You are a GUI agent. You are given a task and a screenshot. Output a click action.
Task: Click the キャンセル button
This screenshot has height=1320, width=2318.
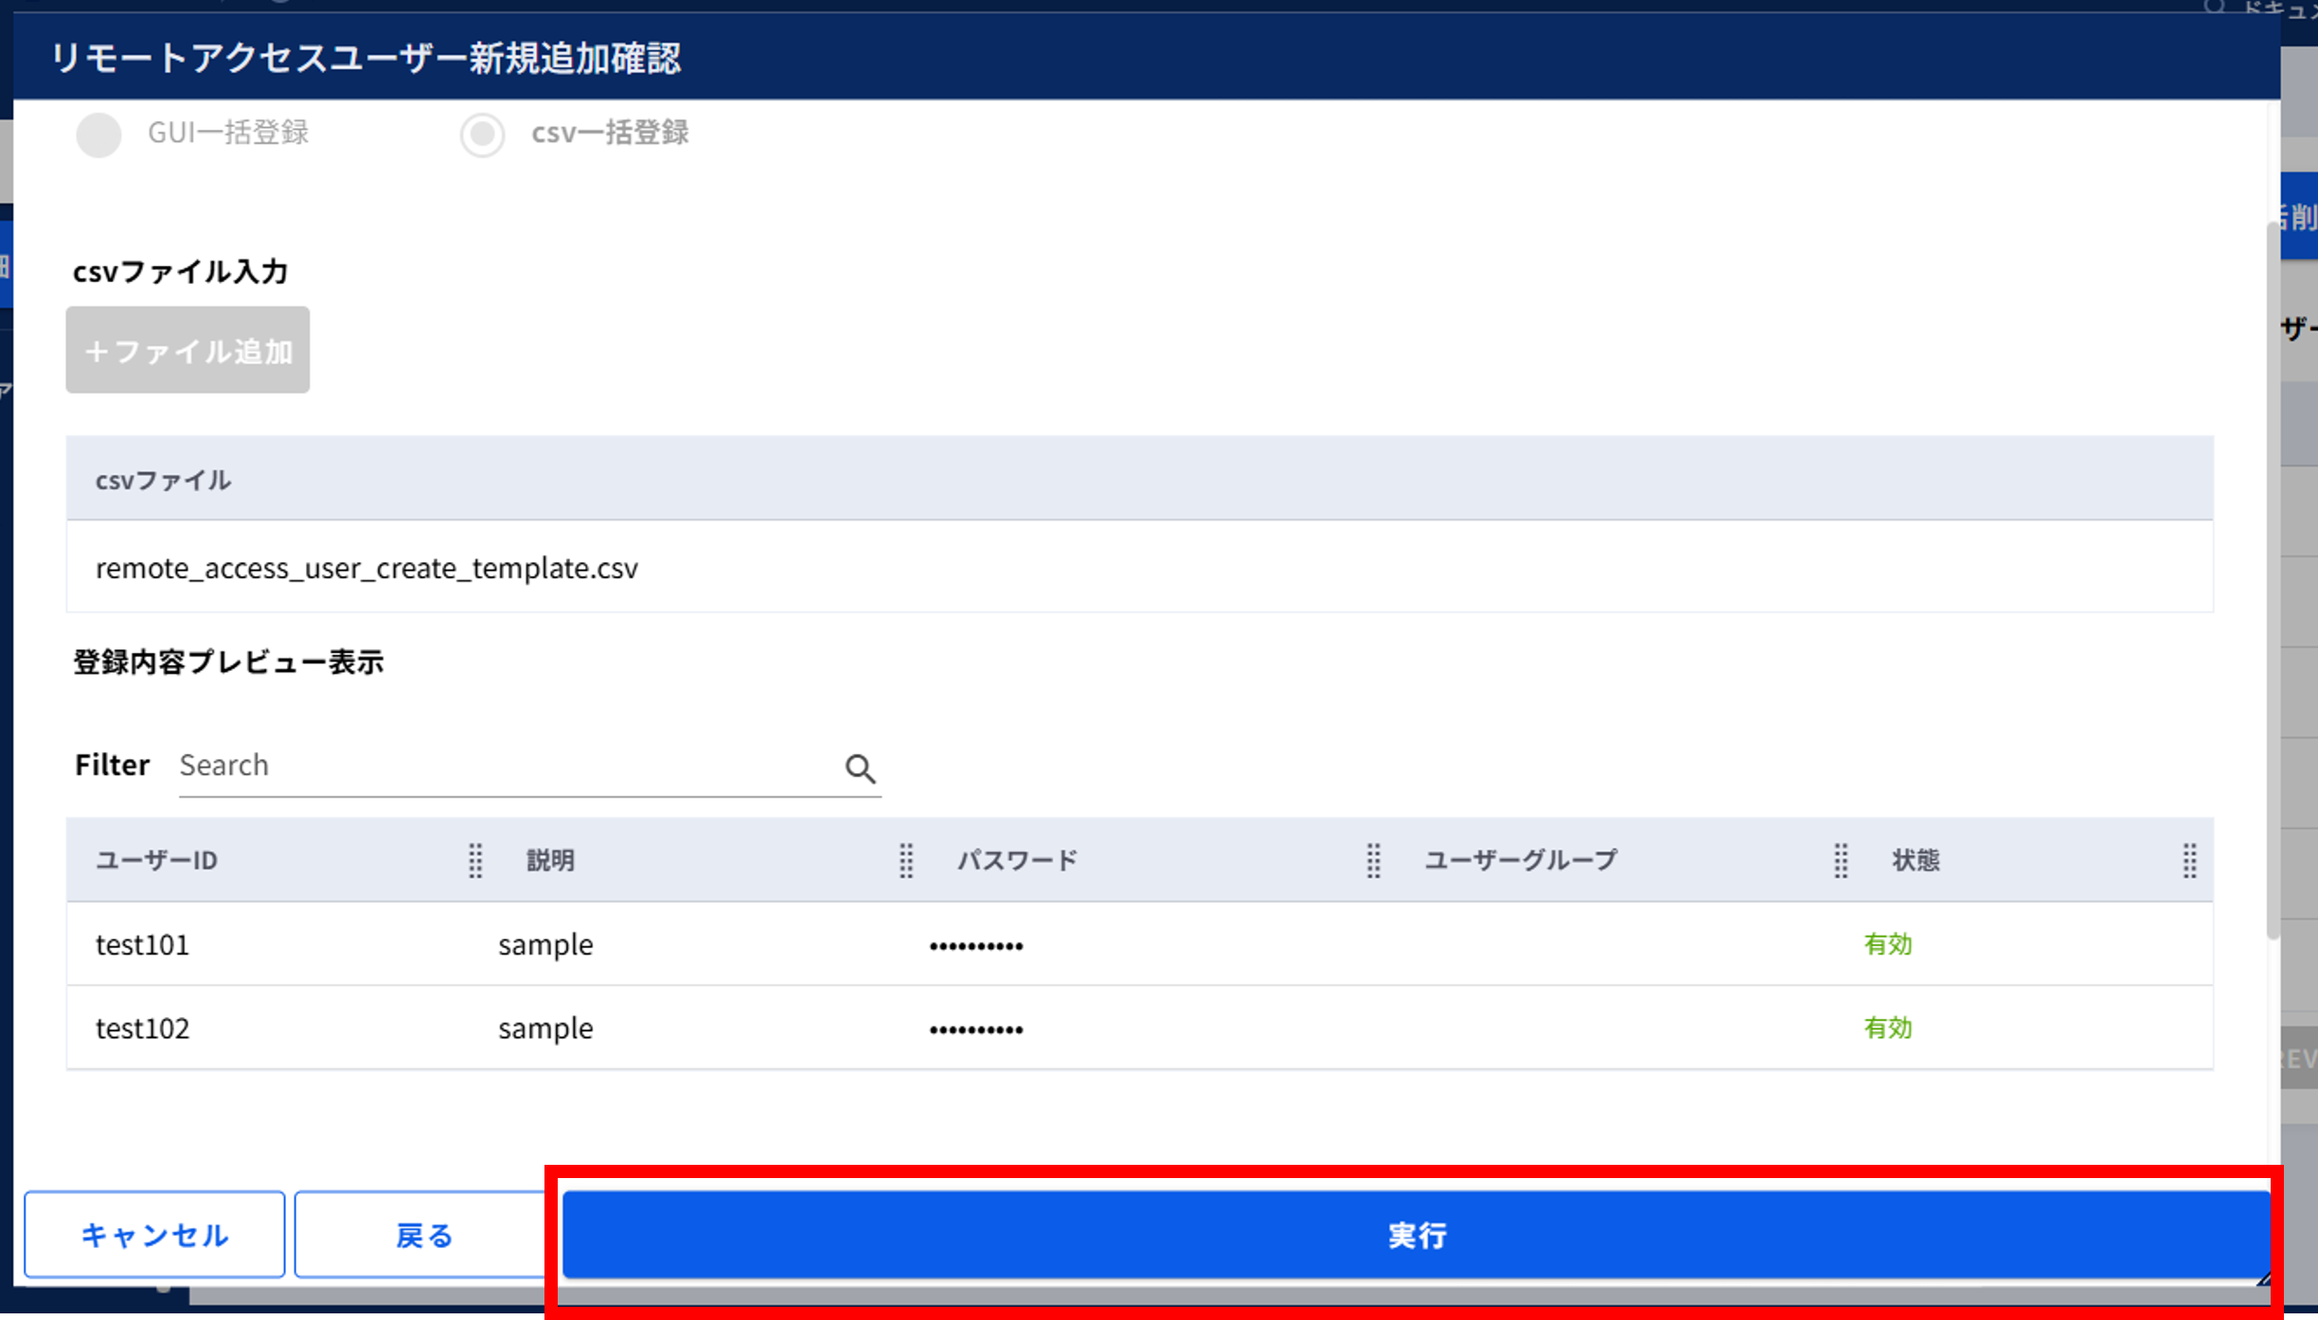154,1235
